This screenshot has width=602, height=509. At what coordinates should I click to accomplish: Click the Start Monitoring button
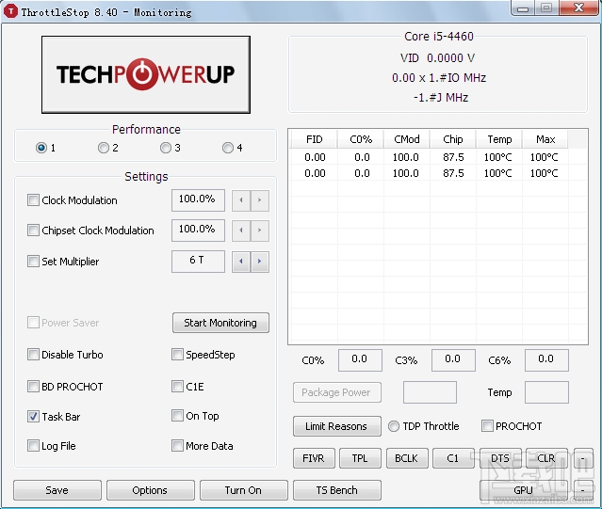click(x=220, y=323)
